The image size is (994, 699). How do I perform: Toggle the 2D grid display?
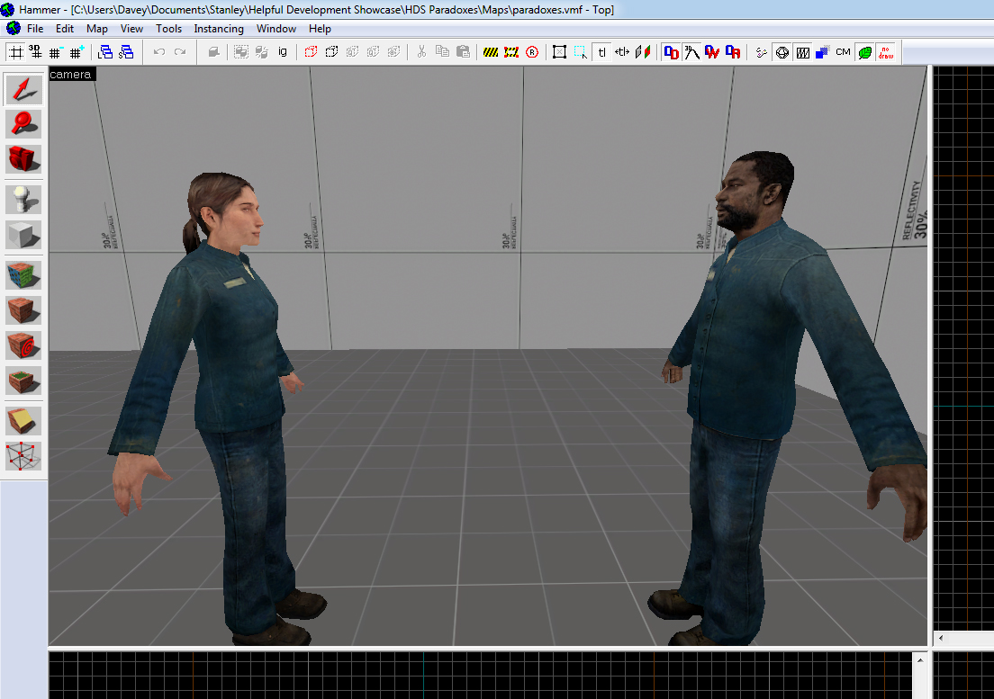point(15,52)
